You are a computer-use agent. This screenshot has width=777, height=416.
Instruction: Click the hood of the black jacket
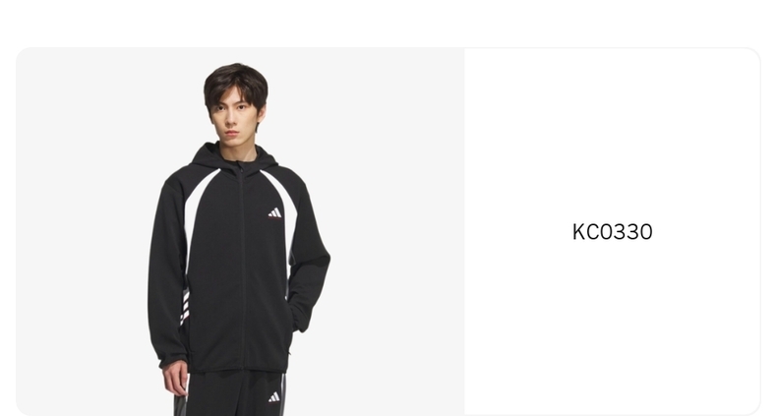pyautogui.click(x=234, y=154)
